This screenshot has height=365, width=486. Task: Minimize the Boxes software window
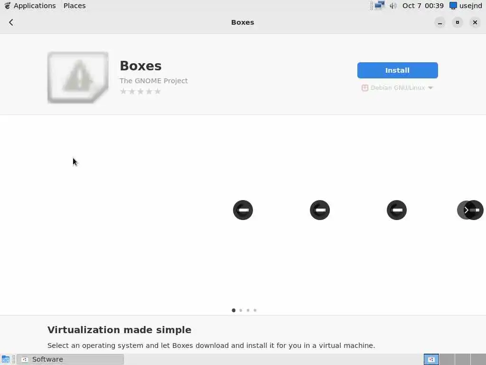(x=440, y=23)
